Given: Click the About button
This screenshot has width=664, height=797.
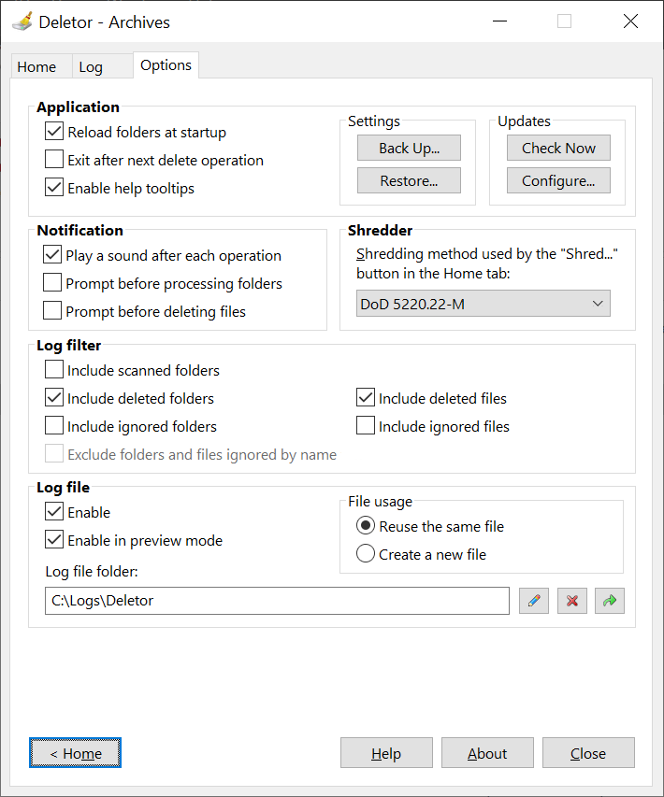Looking at the screenshot, I should pyautogui.click(x=487, y=753).
